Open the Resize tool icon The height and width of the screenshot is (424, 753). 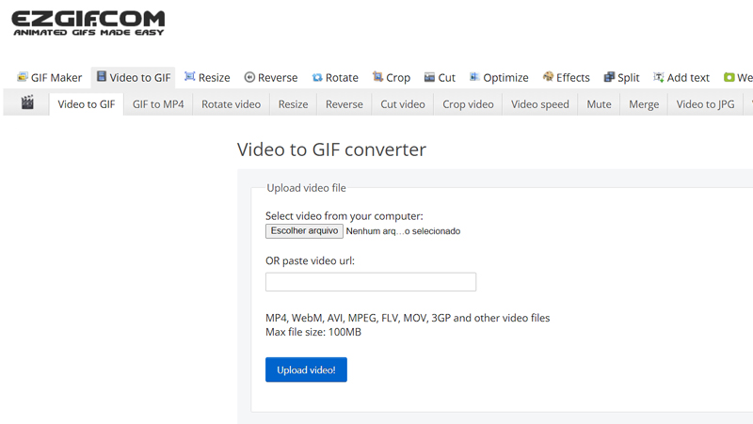[190, 77]
